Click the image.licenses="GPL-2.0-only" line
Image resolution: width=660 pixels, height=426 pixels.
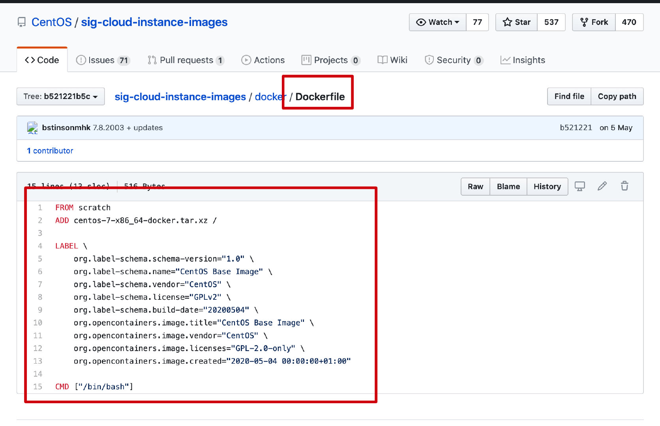pyautogui.click(x=189, y=348)
